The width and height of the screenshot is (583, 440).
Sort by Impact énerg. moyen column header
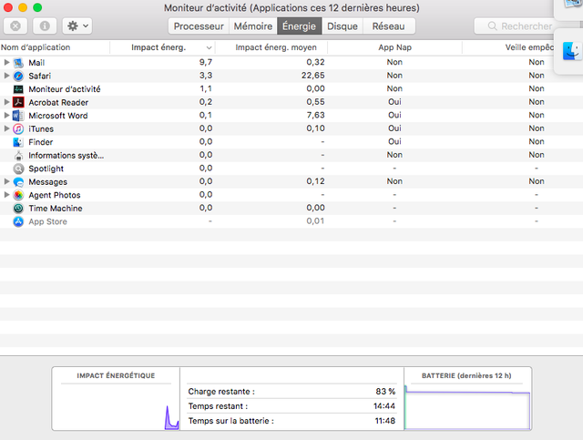[271, 47]
